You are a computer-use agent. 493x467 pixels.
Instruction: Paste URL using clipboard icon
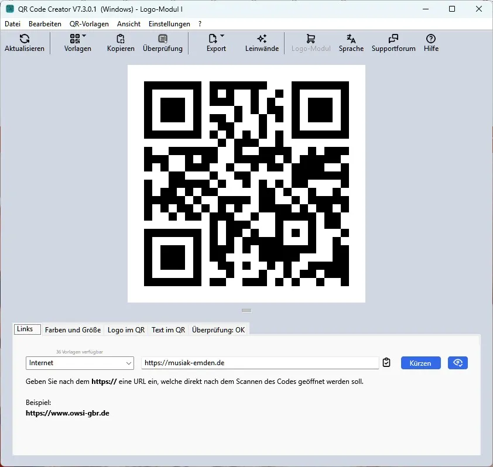(x=386, y=363)
